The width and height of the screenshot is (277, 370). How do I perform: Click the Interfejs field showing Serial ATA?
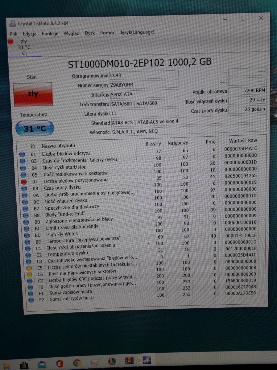tap(144, 94)
